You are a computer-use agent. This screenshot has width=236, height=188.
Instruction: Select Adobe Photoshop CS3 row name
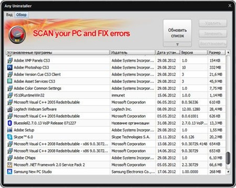31,67
